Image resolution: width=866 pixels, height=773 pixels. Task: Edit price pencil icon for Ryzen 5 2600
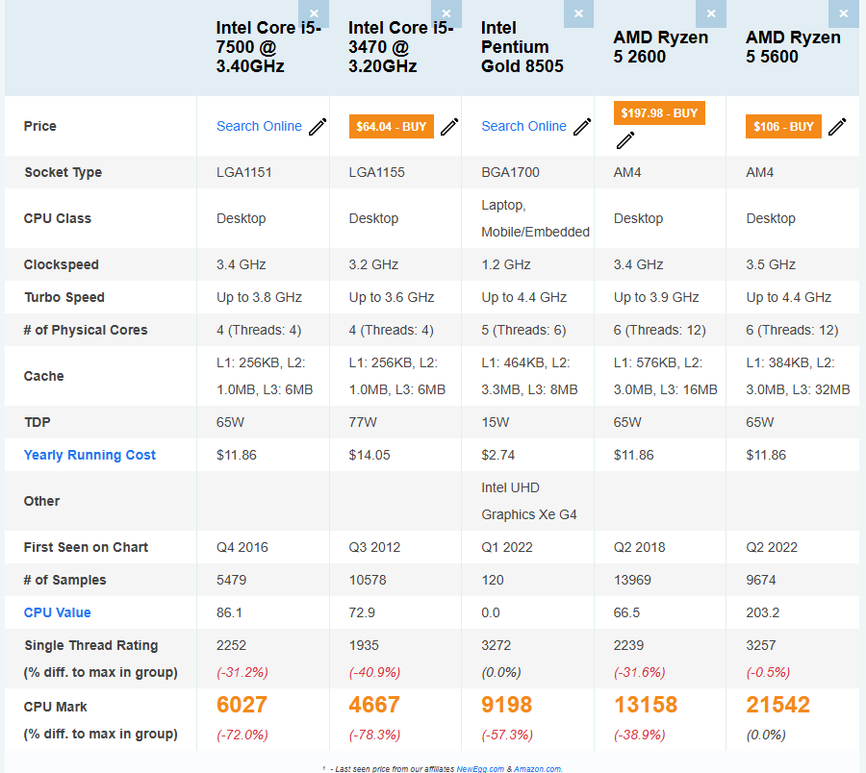tap(625, 140)
